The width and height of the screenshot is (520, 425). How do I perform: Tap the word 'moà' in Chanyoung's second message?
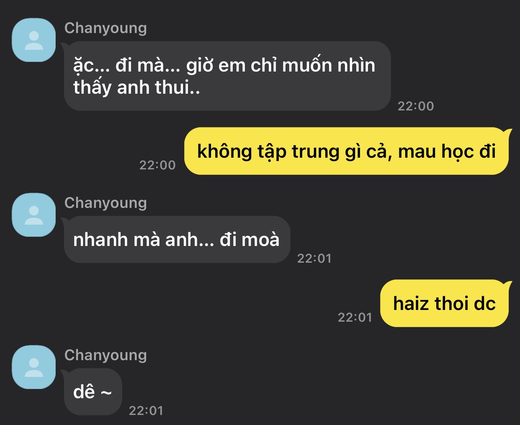[260, 240]
